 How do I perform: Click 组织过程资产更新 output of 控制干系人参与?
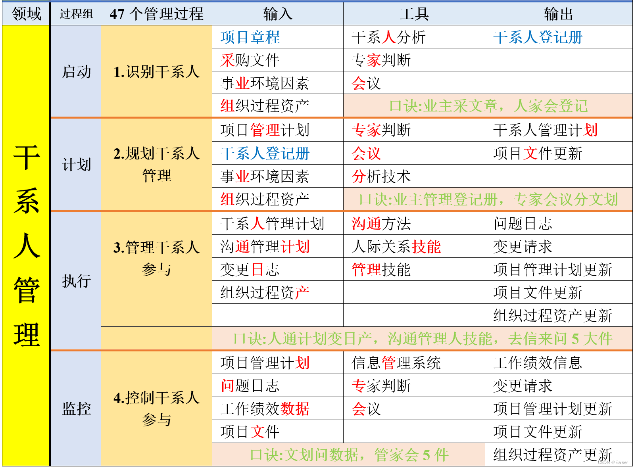(x=559, y=455)
